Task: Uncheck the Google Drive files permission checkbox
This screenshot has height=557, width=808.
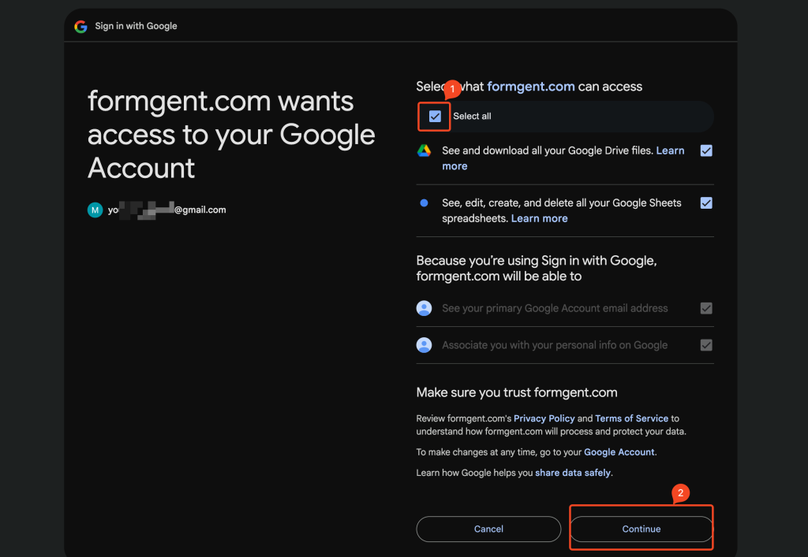Action: [x=706, y=150]
